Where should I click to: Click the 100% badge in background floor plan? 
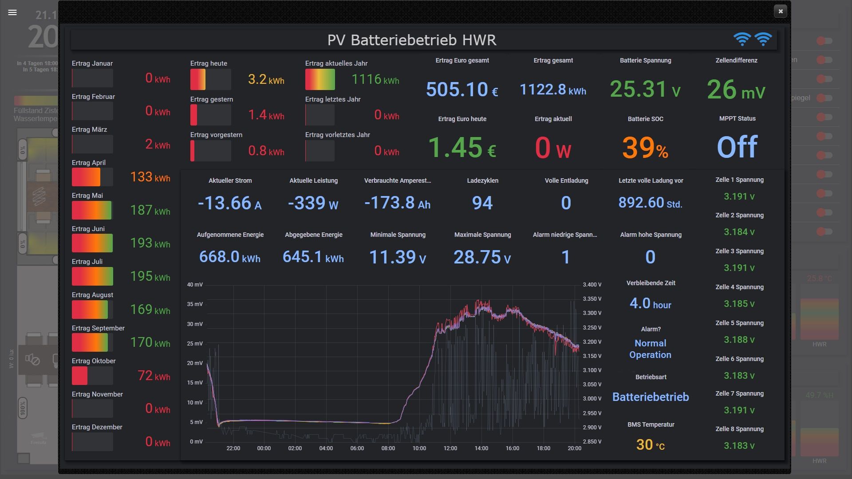[x=23, y=408]
